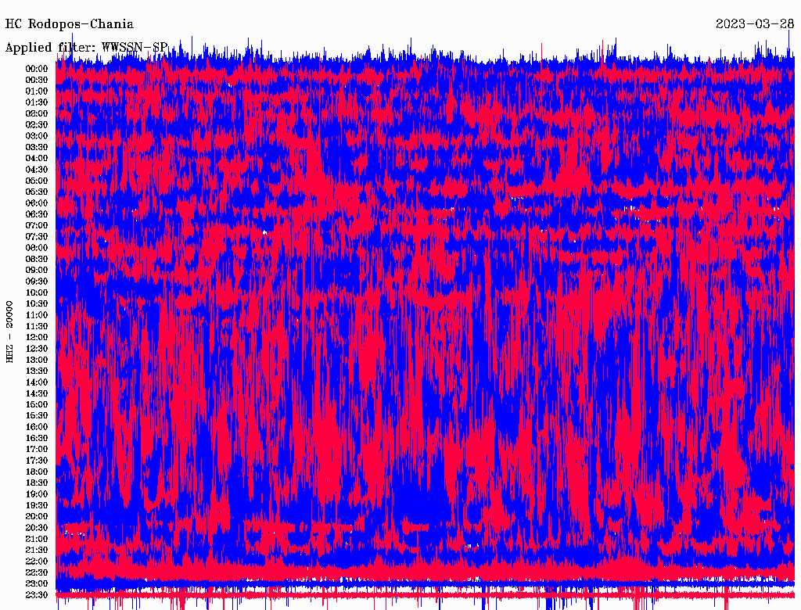The image size is (801, 610).
Task: Select the 05:00 time row label
Action: point(37,181)
